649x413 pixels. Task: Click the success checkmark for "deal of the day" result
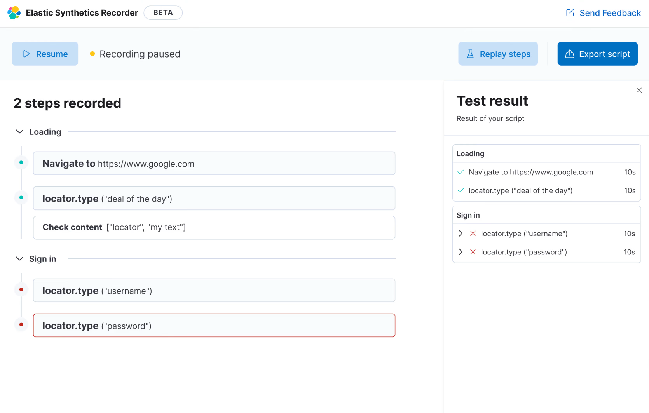pos(461,190)
